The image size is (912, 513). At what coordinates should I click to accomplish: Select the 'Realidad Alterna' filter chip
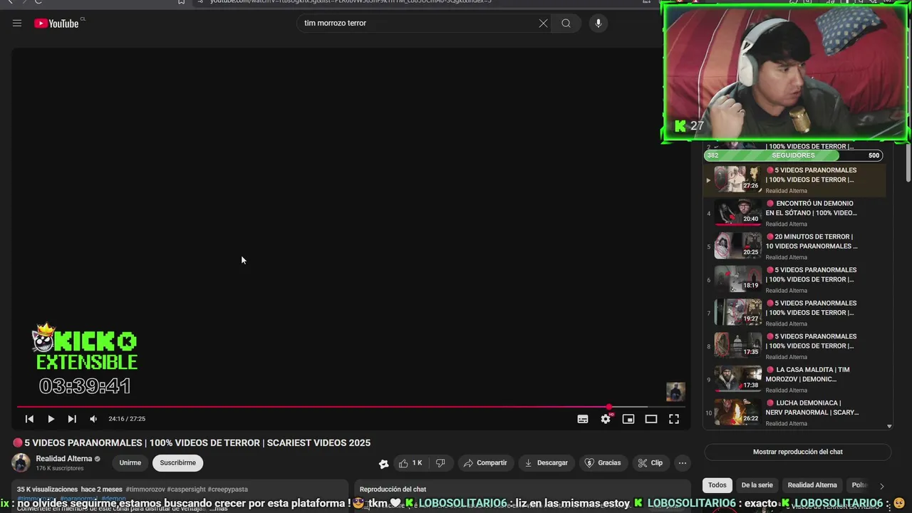812,485
